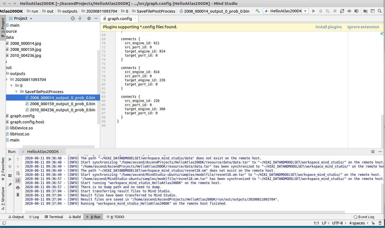Click the run with coverage shield icon

point(328,11)
